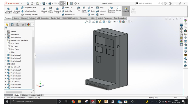The image size is (193, 107).
Task: Switch to the SOLIDWORKS Add-Ins tab
Action: point(70,18)
